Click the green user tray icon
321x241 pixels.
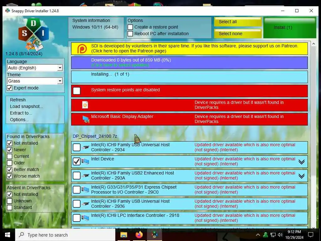(x=266, y=235)
